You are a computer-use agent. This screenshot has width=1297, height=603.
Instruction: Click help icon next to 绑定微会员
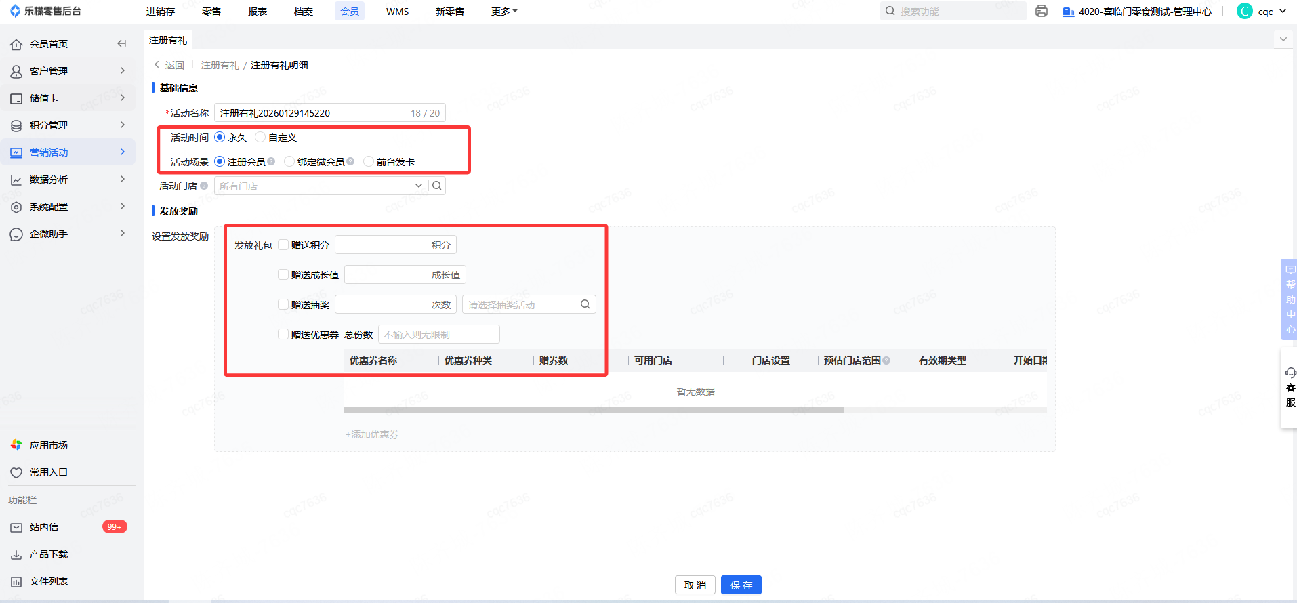[350, 161]
